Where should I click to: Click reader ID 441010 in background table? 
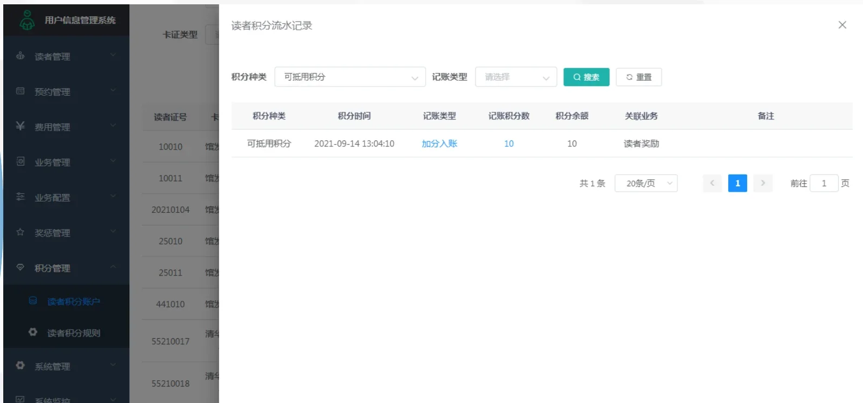(170, 304)
